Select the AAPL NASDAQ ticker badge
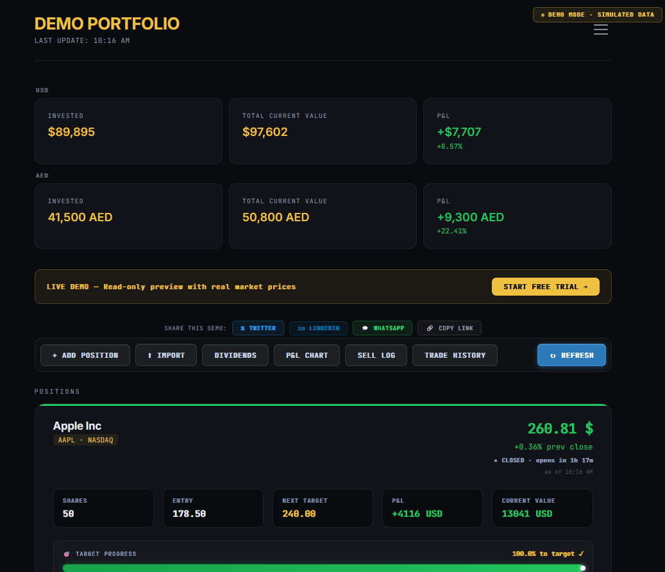The height and width of the screenshot is (572, 665). 85,440
